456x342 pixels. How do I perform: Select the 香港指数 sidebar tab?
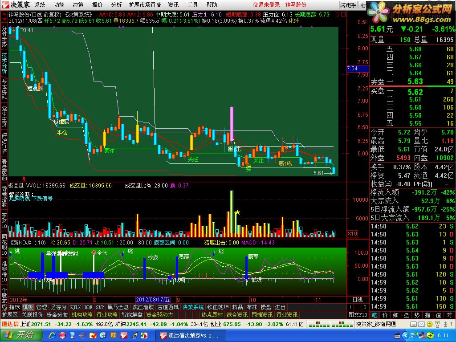point(4,196)
